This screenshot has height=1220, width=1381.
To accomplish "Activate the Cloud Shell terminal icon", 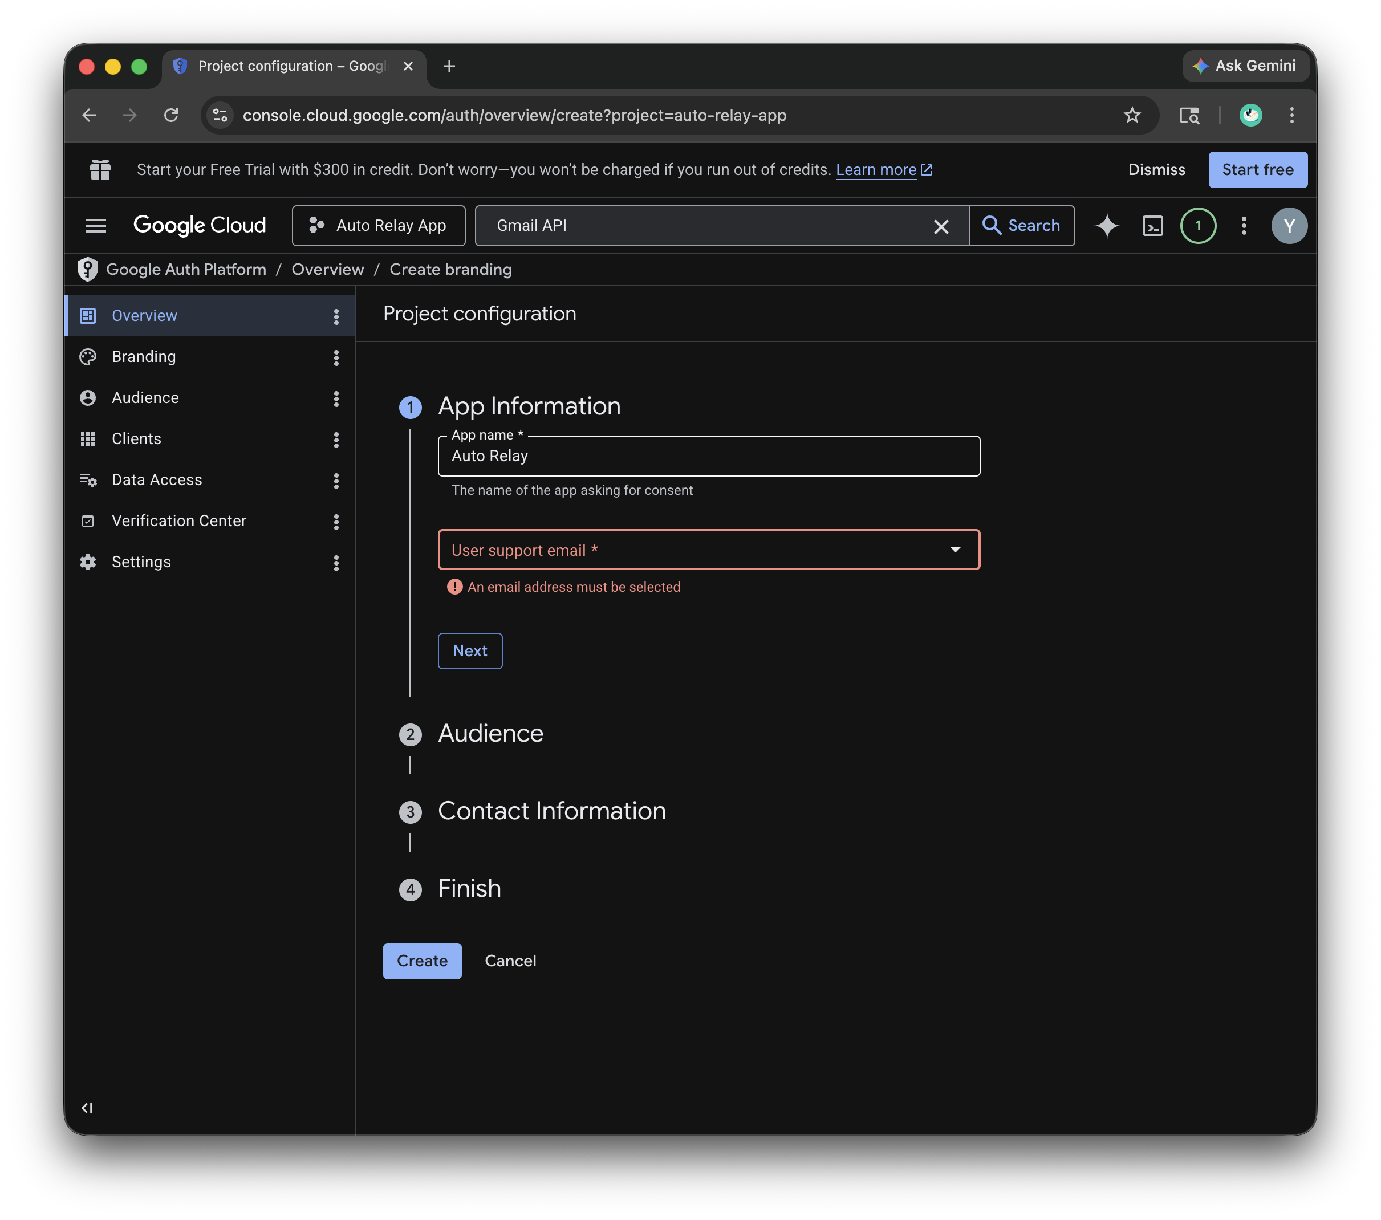I will 1152,226.
